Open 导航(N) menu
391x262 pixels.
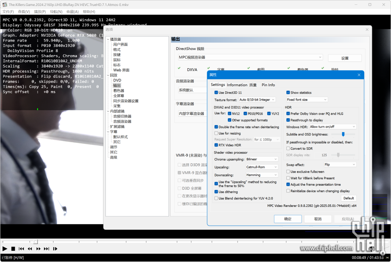click(56, 12)
